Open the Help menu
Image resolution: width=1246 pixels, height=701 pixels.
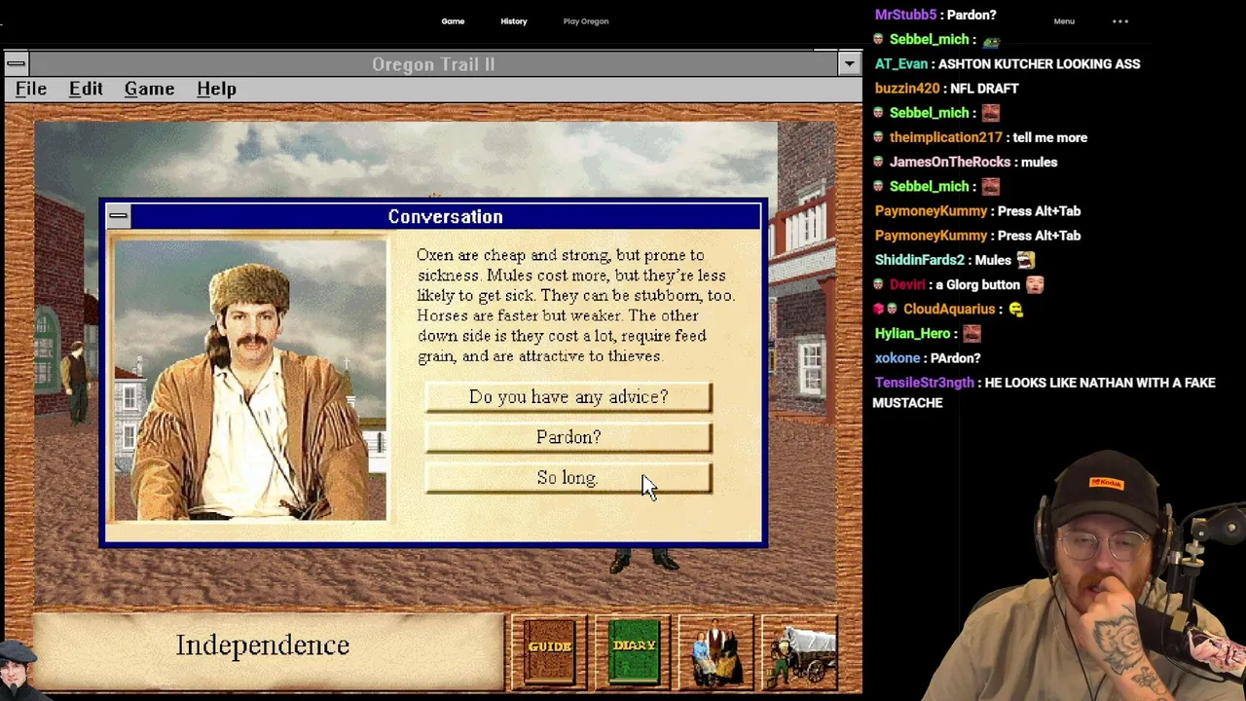[216, 89]
